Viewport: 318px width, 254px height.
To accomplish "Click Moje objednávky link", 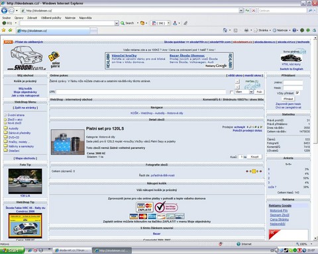I will [x=25, y=92].
